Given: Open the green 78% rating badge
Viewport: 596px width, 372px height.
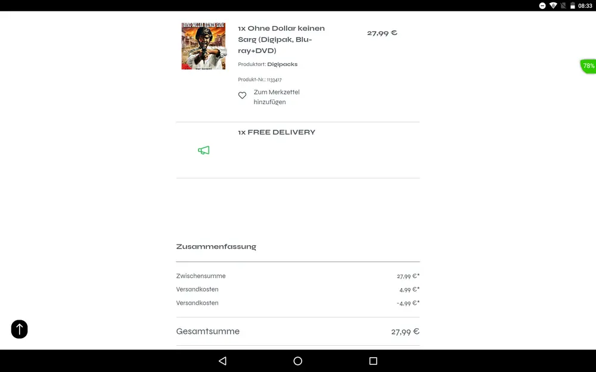Looking at the screenshot, I should 588,66.
